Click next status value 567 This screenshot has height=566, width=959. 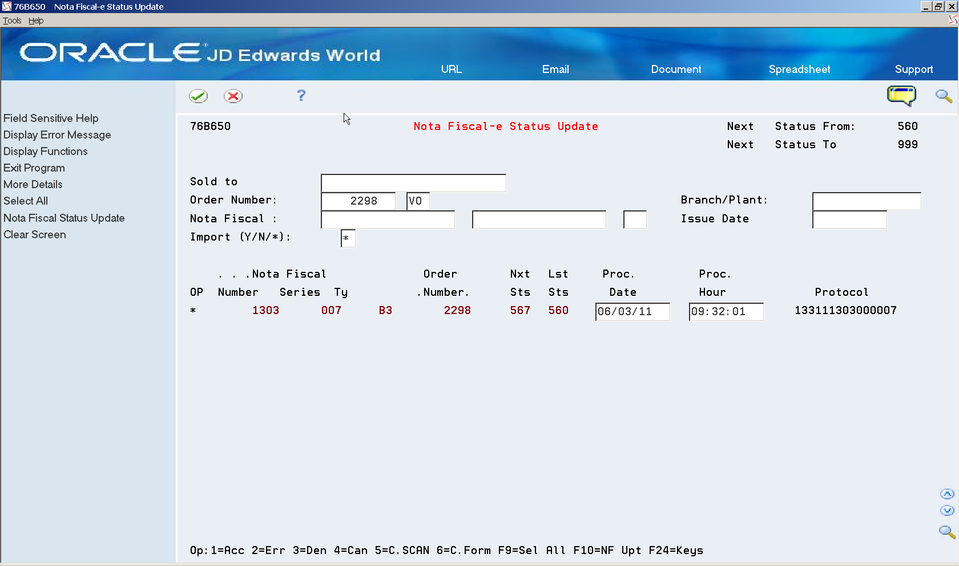520,311
